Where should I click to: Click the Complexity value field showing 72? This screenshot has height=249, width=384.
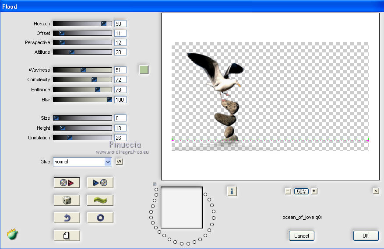pyautogui.click(x=120, y=80)
